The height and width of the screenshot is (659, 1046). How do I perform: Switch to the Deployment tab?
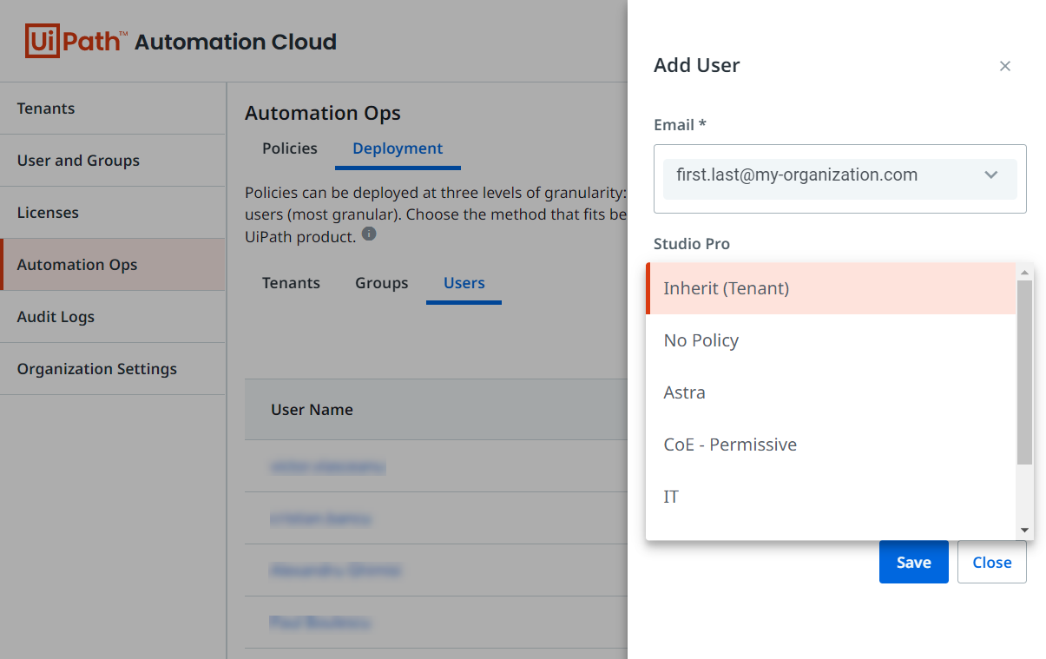pyautogui.click(x=398, y=148)
